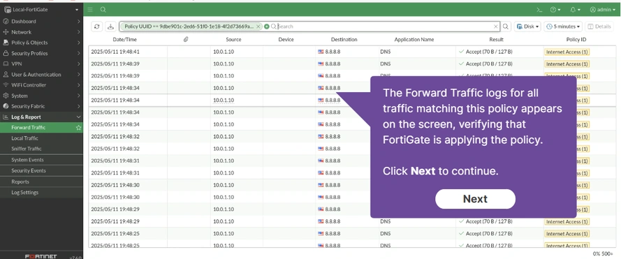This screenshot has height=259, width=621.
Task: Expand the VPN menu
Action: coord(42,64)
